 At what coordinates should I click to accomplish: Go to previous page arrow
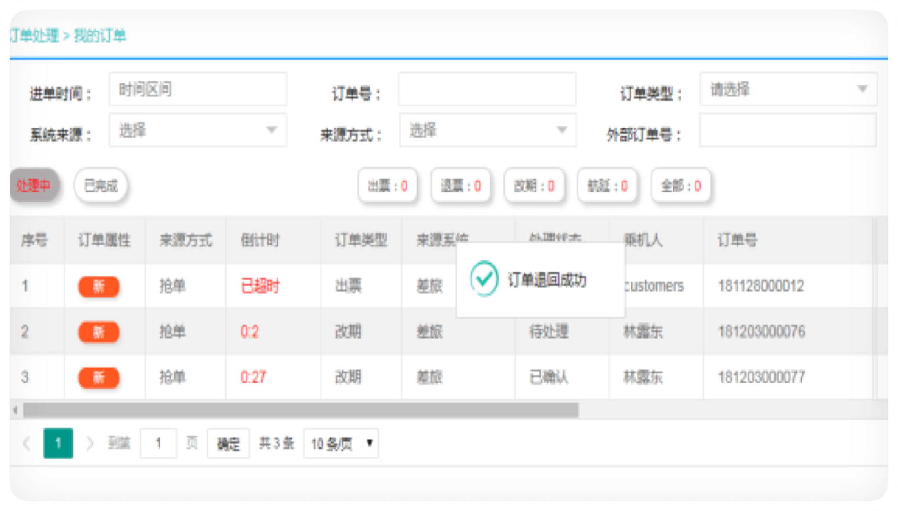pyautogui.click(x=27, y=444)
